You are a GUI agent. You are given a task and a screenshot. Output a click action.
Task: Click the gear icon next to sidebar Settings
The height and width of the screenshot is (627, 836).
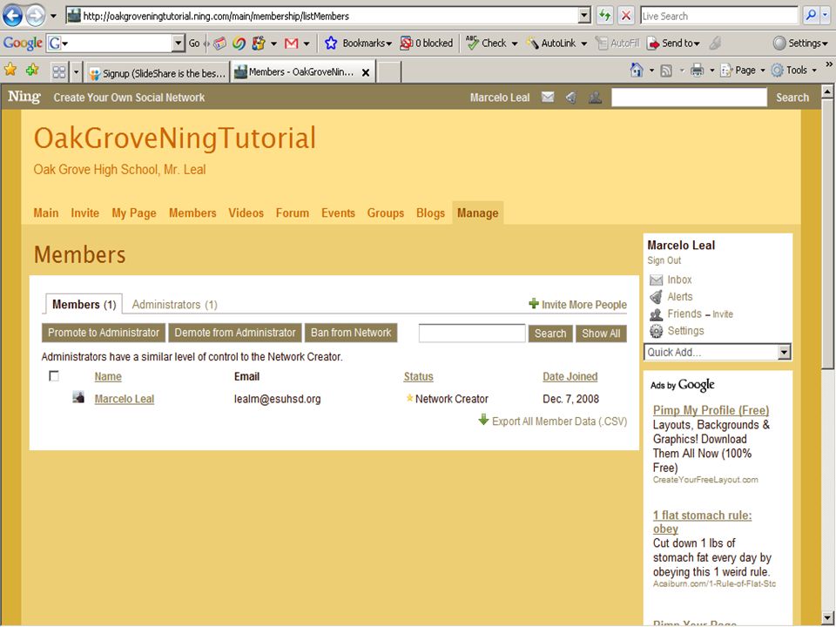tap(657, 331)
